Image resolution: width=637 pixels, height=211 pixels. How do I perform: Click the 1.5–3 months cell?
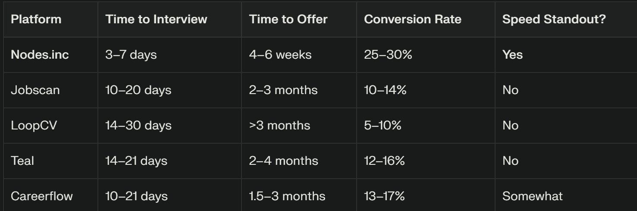coord(287,196)
